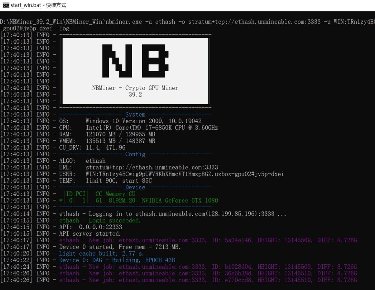Click the System section header
Viewport: 375px width, 290px height.
pyautogui.click(x=135, y=114)
